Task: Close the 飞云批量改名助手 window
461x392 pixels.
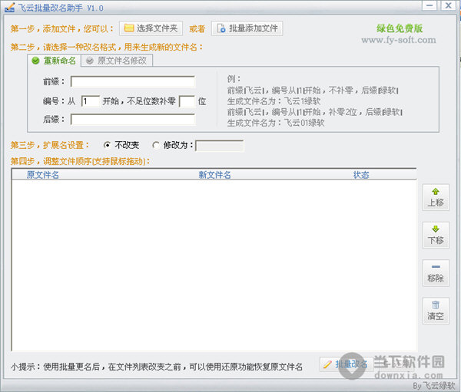Action: [x=449, y=5]
